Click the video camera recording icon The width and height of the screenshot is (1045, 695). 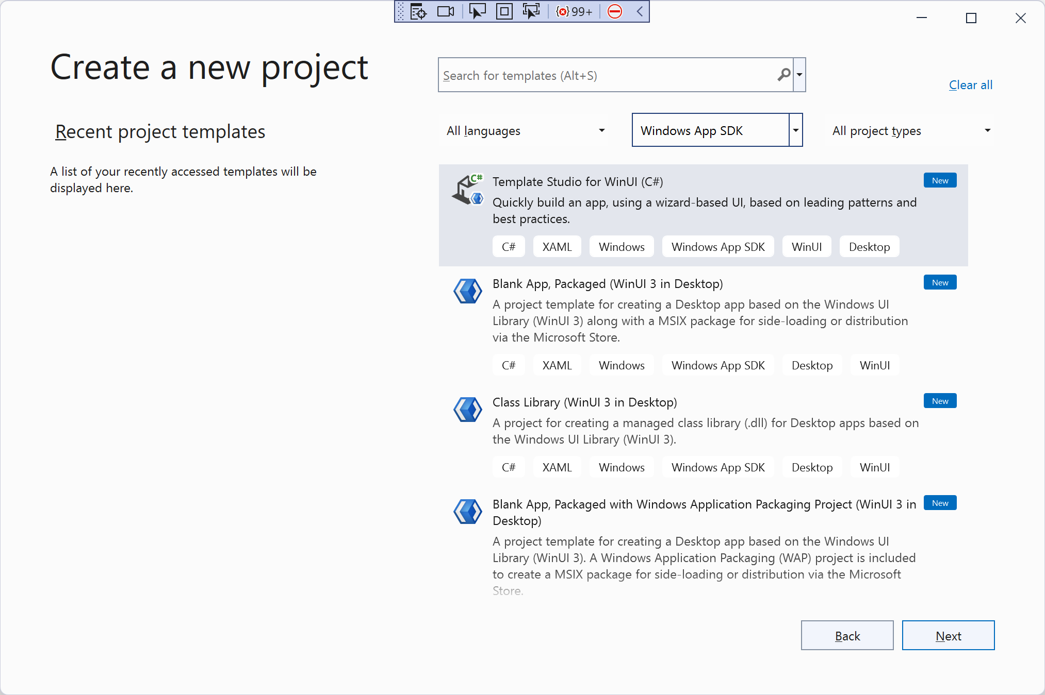pyautogui.click(x=445, y=11)
